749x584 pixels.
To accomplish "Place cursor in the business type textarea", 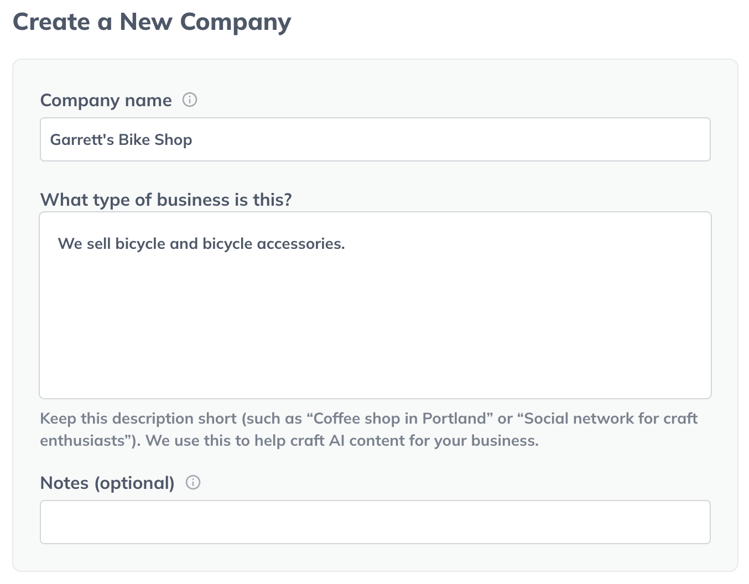I will (x=375, y=304).
